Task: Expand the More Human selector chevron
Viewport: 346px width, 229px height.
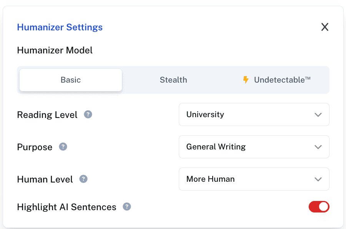Action: (x=318, y=179)
